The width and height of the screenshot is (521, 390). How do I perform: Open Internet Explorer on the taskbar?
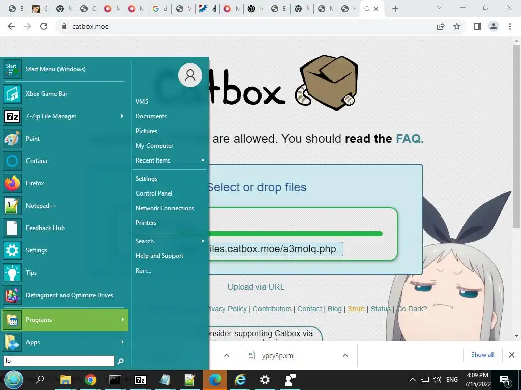click(240, 380)
